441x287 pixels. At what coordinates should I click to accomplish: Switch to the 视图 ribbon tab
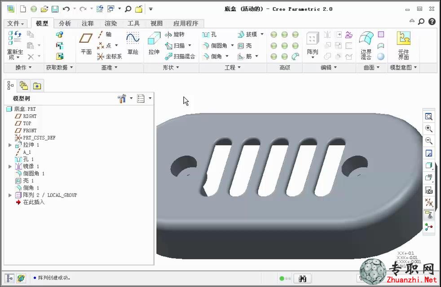pyautogui.click(x=156, y=24)
